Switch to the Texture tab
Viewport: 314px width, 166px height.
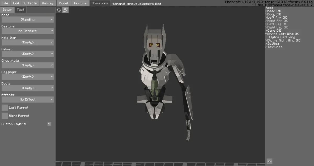pos(80,3)
